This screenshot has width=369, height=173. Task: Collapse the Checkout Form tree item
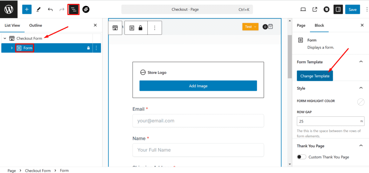(x=5, y=38)
